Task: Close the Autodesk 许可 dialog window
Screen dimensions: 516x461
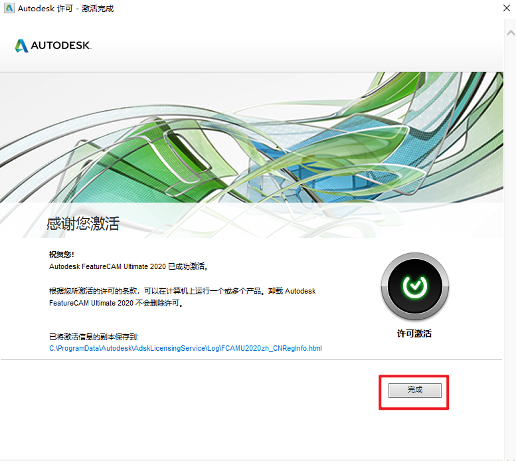Action: [507, 8]
